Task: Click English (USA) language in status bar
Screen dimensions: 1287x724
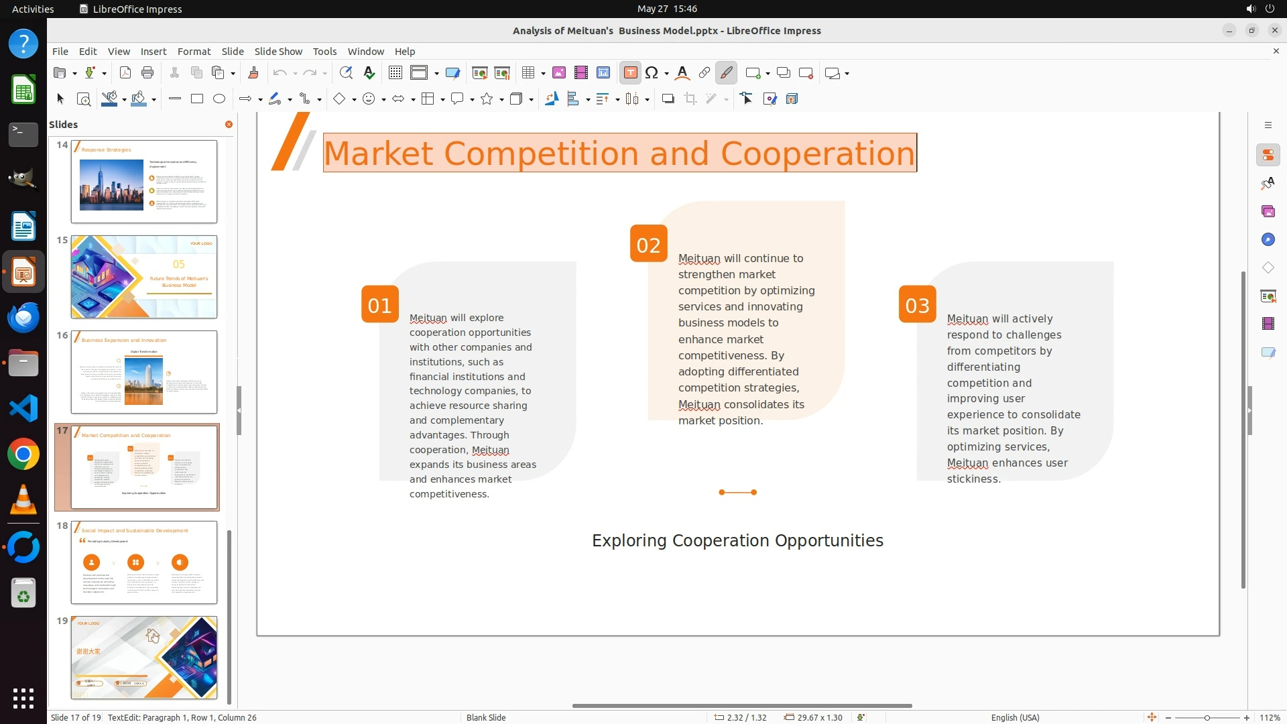Action: tap(1015, 717)
